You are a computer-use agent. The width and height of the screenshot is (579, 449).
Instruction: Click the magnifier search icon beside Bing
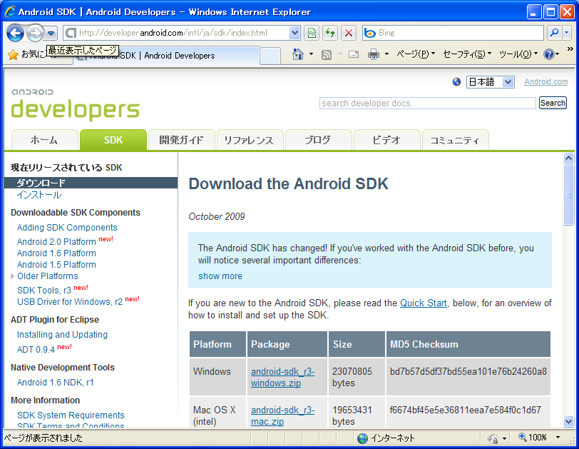(554, 34)
